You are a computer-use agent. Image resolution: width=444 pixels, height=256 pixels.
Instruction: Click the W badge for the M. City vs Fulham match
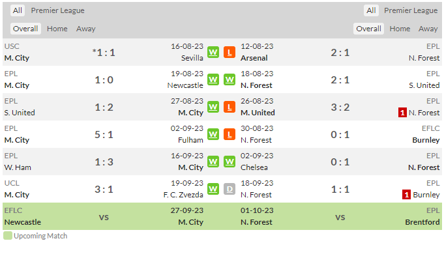click(213, 134)
